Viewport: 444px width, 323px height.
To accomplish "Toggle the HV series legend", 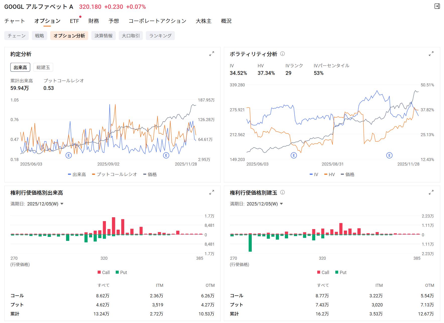I will (330, 174).
